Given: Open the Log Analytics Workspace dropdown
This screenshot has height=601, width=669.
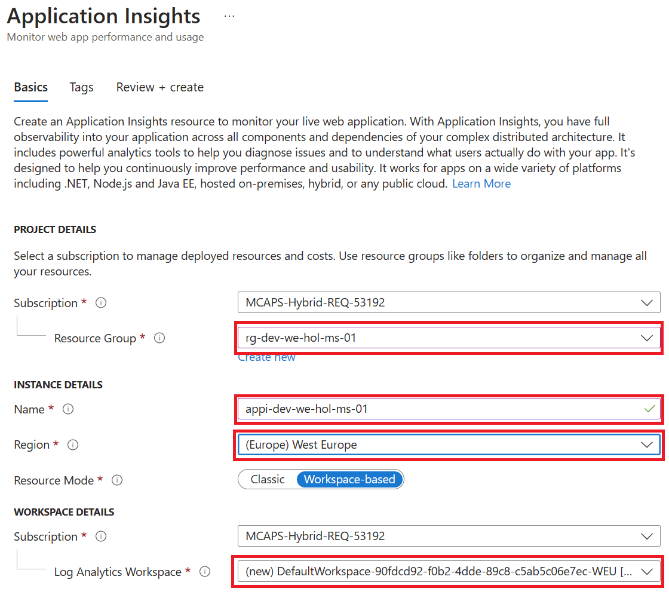Looking at the screenshot, I should pos(647,571).
